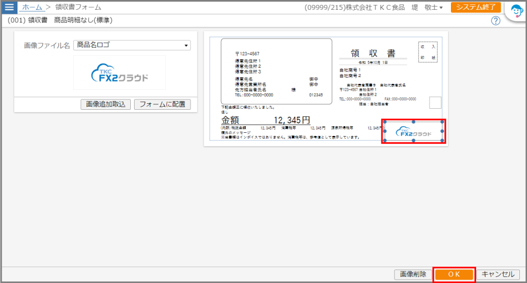Click the (001) 領収書 商品明細なし(標準) heading

60,20
